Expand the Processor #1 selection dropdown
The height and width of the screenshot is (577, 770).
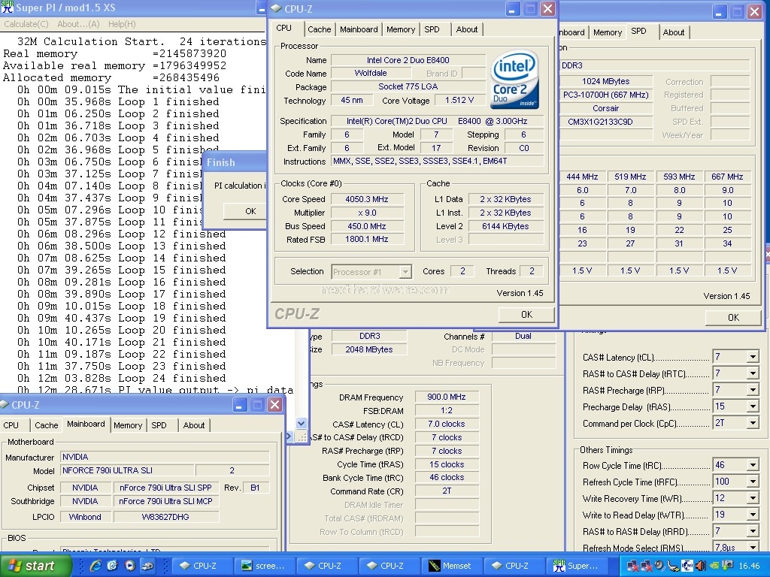(405, 272)
